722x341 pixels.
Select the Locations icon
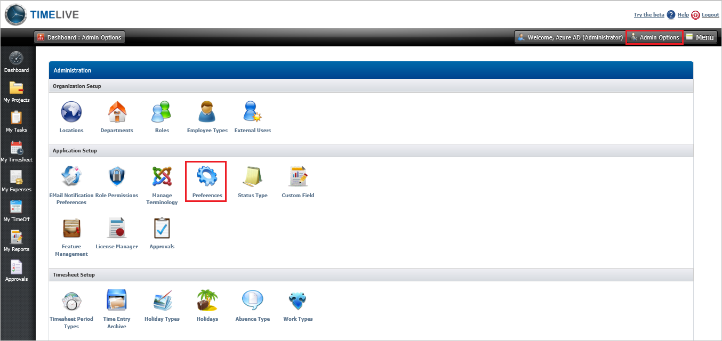coord(71,112)
